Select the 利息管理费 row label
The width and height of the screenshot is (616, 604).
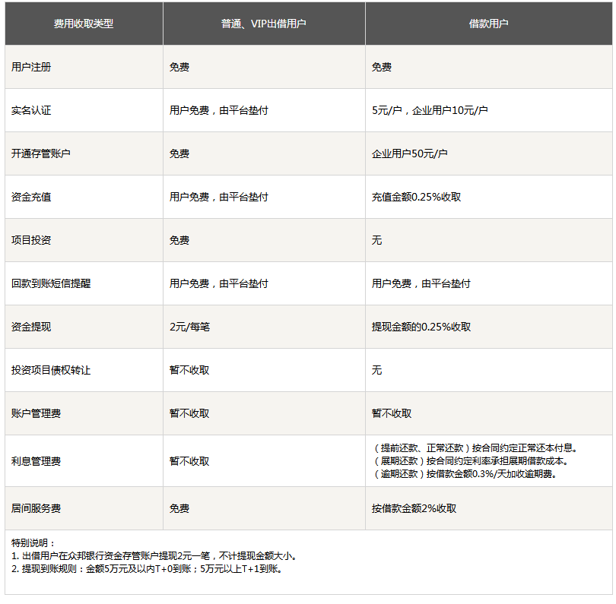click(37, 461)
